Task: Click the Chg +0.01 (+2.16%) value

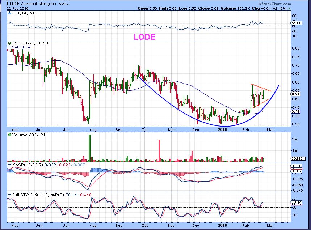Action: pyautogui.click(x=270, y=9)
